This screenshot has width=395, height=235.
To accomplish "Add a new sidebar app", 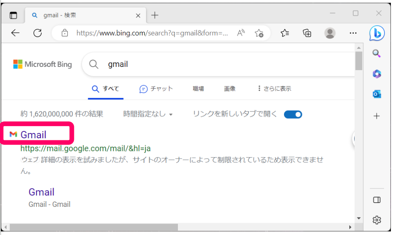I will pos(377,116).
